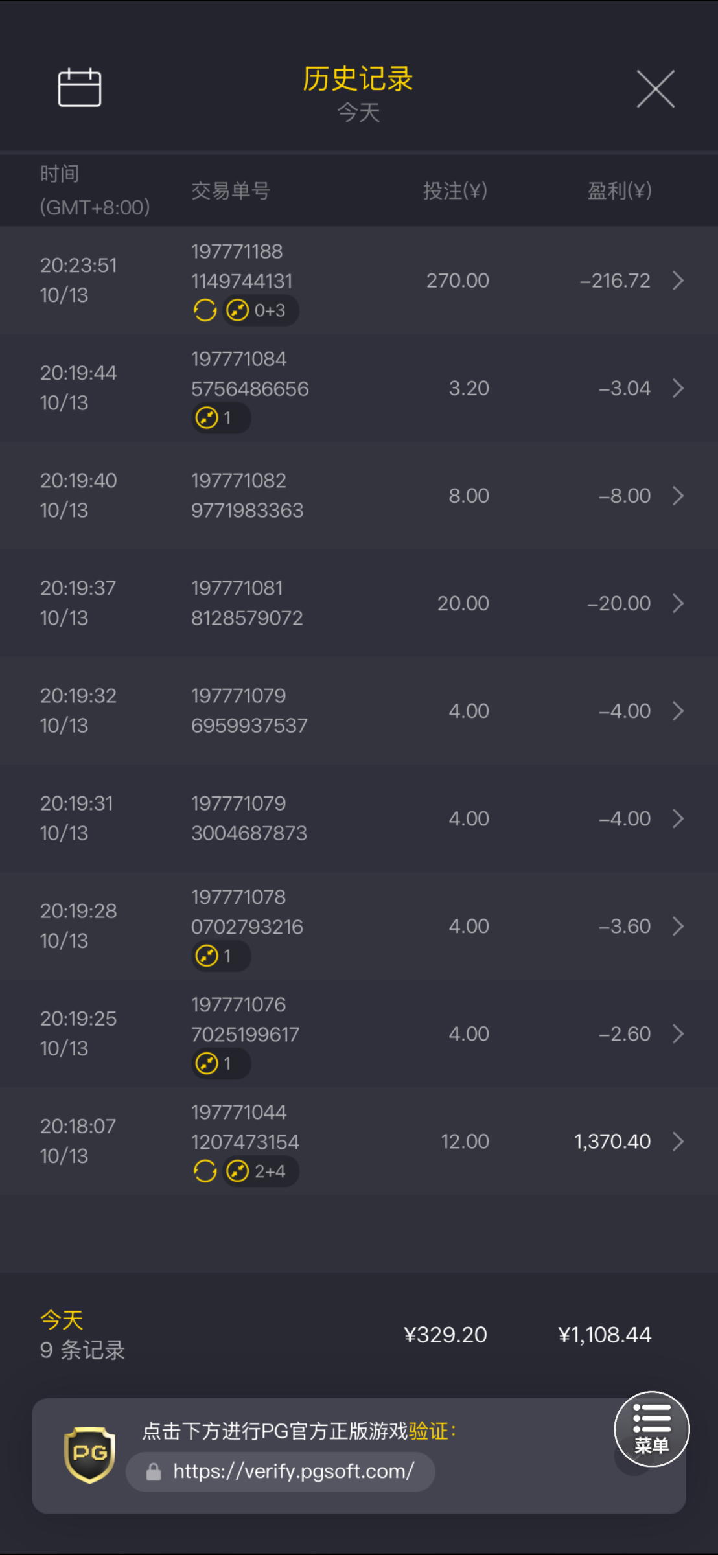This screenshot has height=1555, width=718.
Task: Expand details for the -20.00 record
Action: coord(678,603)
